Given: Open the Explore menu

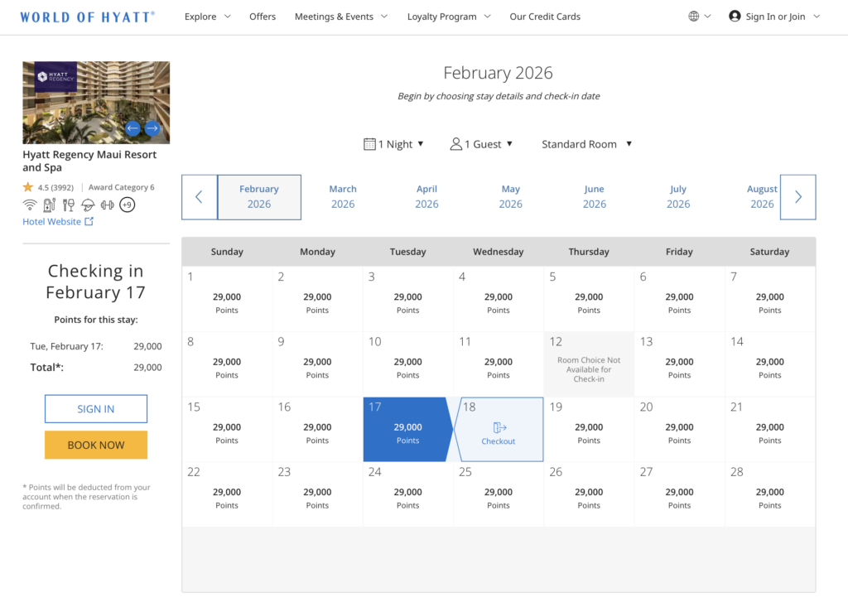Looking at the screenshot, I should [x=207, y=17].
